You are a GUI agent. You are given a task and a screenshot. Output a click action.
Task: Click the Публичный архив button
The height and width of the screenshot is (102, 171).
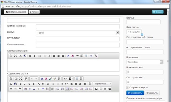(16, 12)
